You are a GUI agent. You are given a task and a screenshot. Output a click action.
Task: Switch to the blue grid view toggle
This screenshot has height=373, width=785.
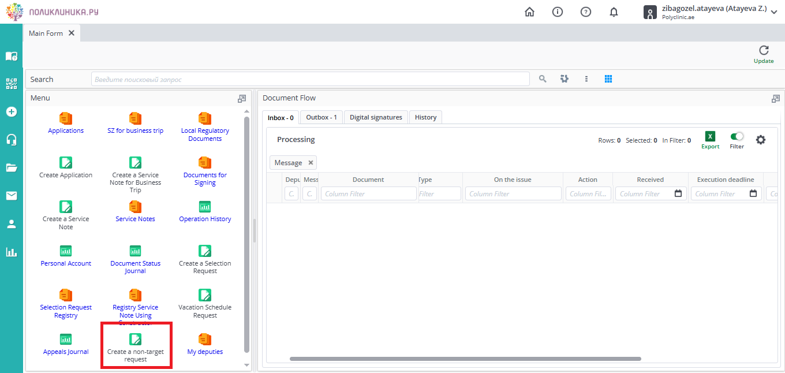608,79
